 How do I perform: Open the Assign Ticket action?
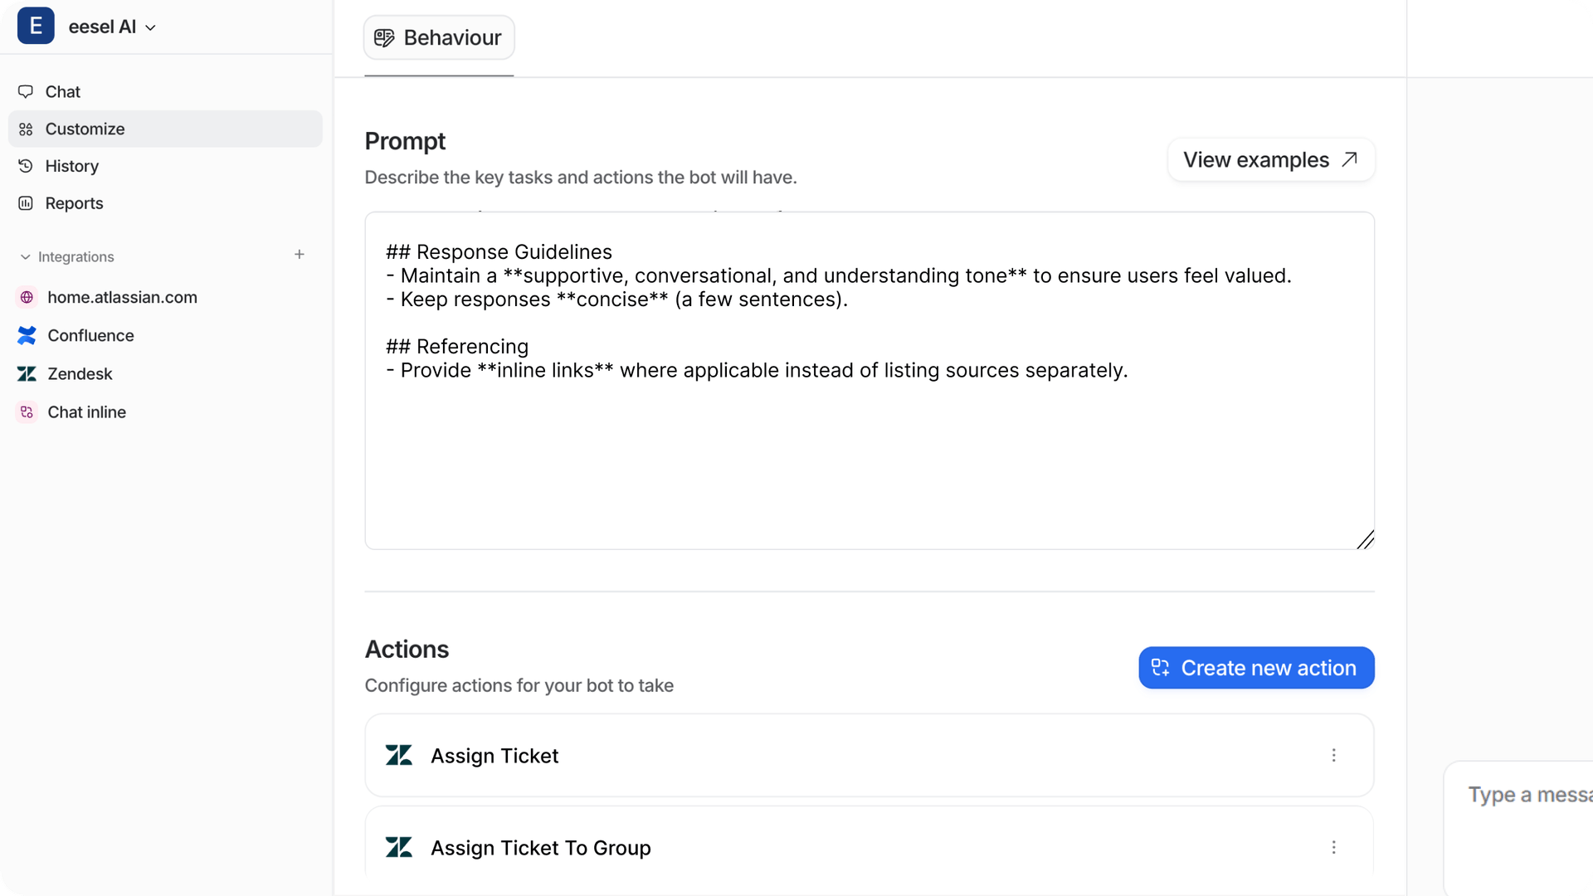coord(870,756)
